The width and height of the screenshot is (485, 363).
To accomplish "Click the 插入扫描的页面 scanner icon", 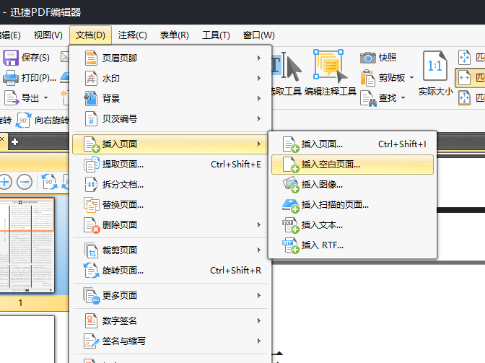I will coord(291,205).
